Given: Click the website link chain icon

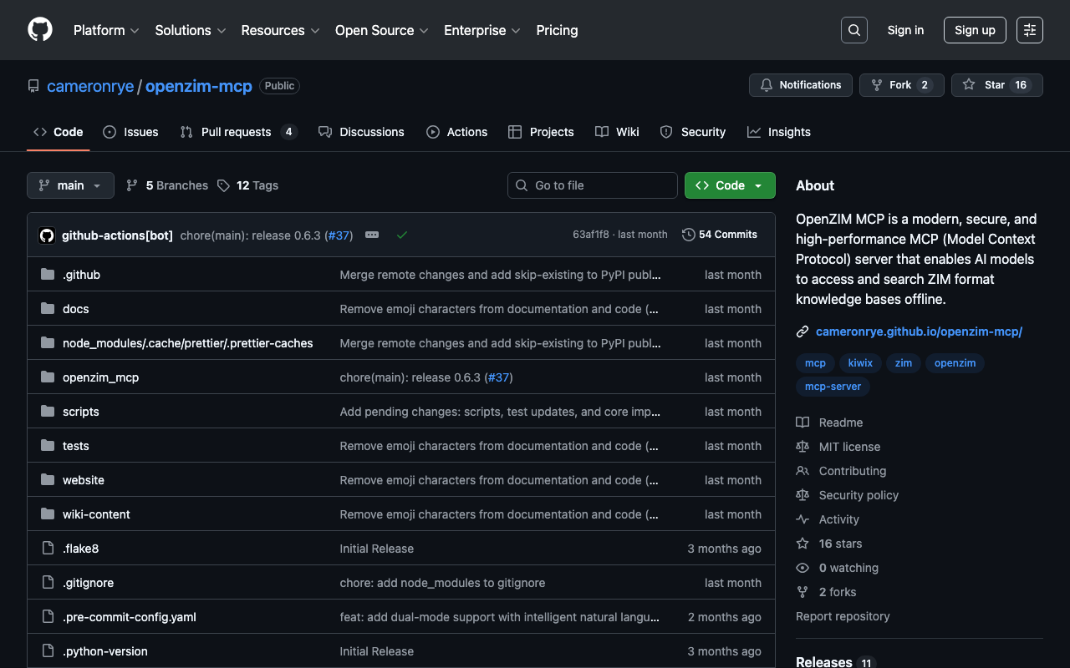Looking at the screenshot, I should pos(802,331).
